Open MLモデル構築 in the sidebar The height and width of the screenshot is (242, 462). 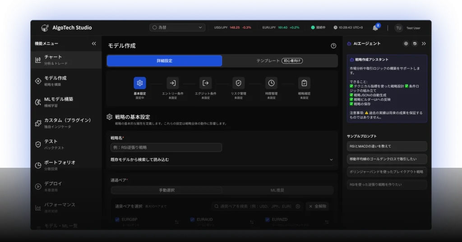pos(66,102)
